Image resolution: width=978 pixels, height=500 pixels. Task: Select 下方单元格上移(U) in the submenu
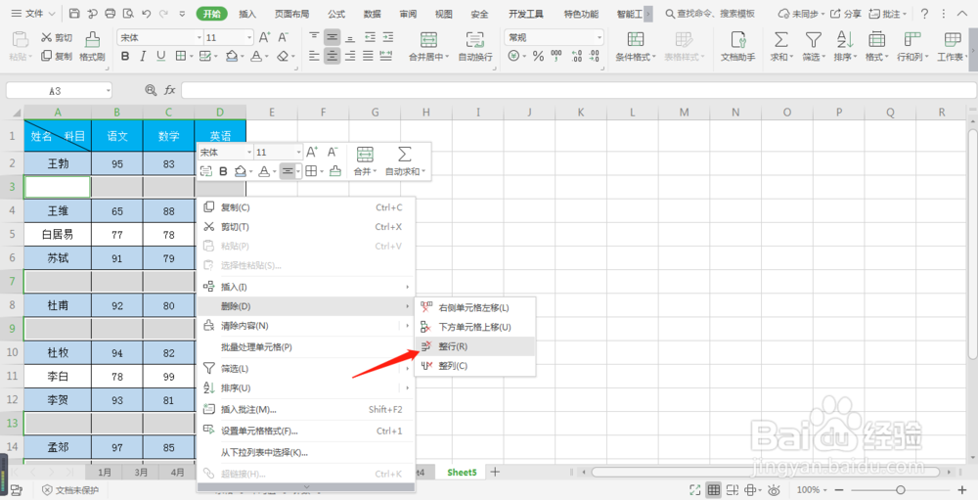(474, 327)
